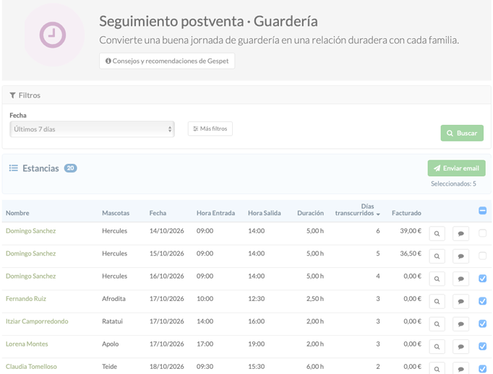Viewport: 493px width, 374px height.
Task: Click the green Buscar button
Action: point(462,133)
